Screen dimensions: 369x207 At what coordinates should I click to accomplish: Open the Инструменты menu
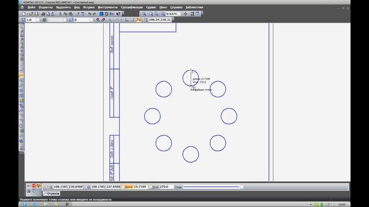[108, 7]
